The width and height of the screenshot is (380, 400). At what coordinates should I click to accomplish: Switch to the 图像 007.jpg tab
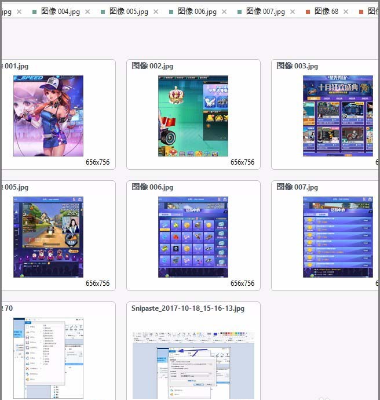pos(265,12)
